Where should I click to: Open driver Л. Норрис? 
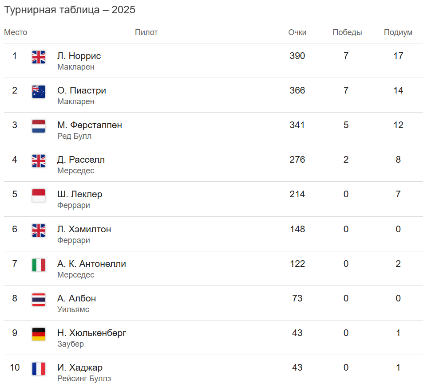point(79,56)
